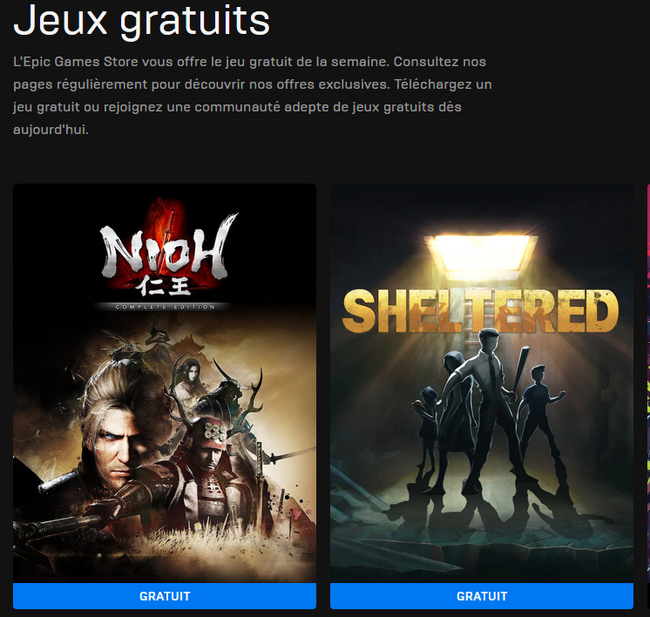Click the Epic Games Store description paragraph
650x617 pixels.
tap(252, 96)
